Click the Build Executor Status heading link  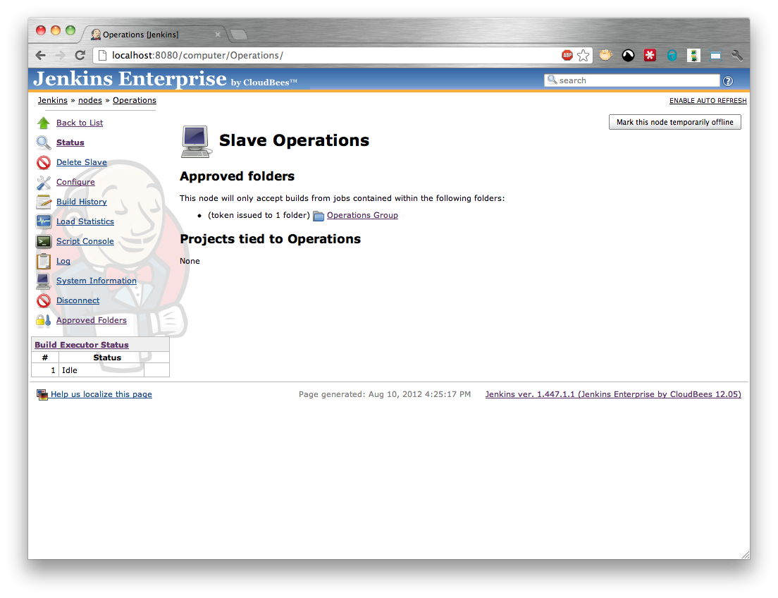pyautogui.click(x=81, y=345)
